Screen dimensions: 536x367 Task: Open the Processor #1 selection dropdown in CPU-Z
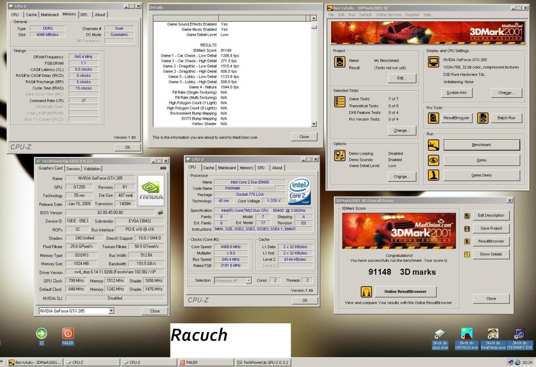(249, 280)
